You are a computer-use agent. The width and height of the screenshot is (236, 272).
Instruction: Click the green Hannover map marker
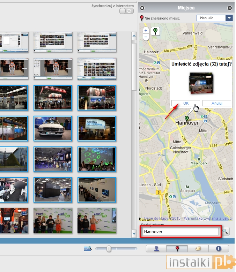(187, 119)
